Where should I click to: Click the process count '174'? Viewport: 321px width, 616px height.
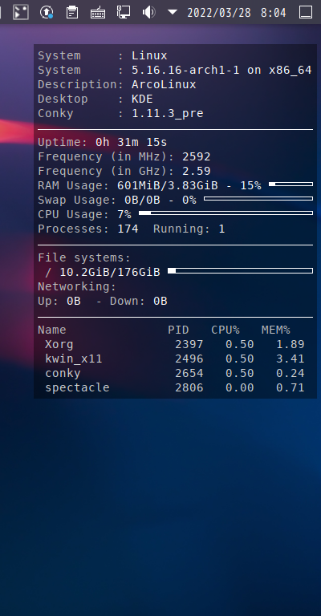(x=128, y=229)
